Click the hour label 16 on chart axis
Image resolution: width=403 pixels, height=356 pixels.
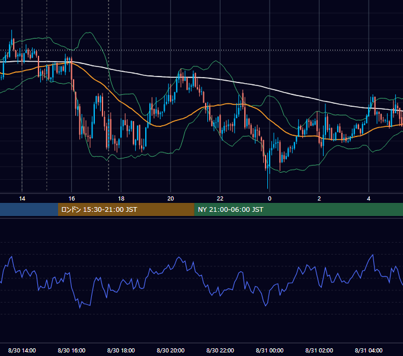coord(72,199)
